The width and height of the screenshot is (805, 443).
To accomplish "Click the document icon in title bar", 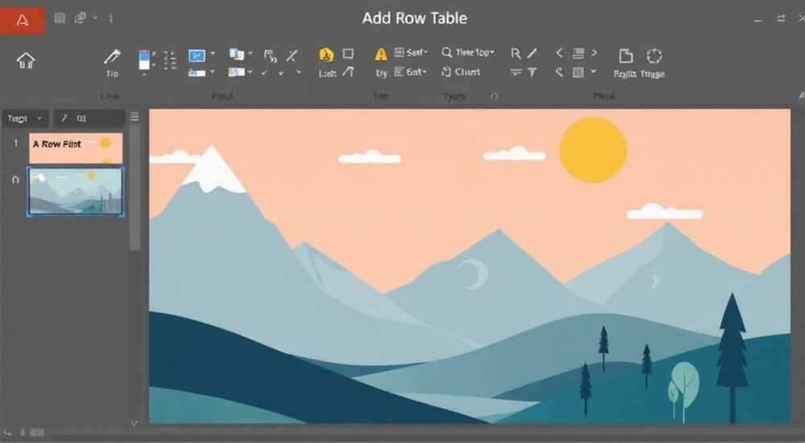I will tap(60, 19).
